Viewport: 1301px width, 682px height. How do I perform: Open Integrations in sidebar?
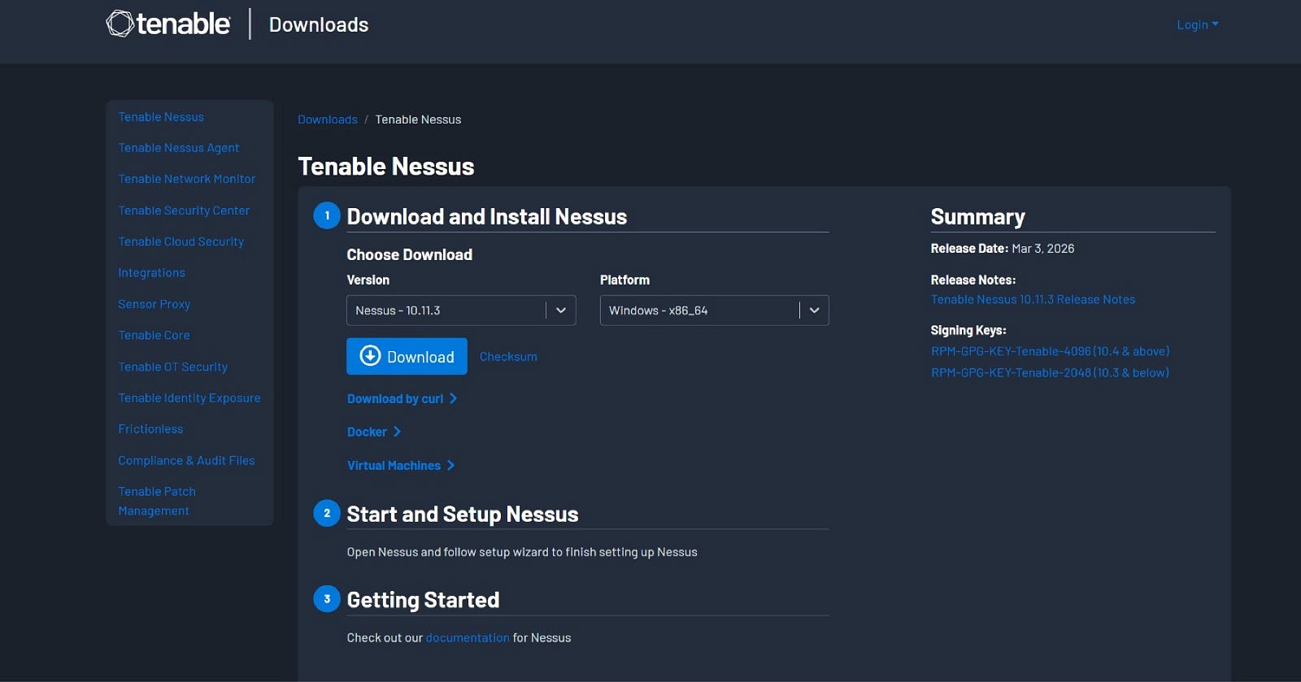pyautogui.click(x=152, y=273)
